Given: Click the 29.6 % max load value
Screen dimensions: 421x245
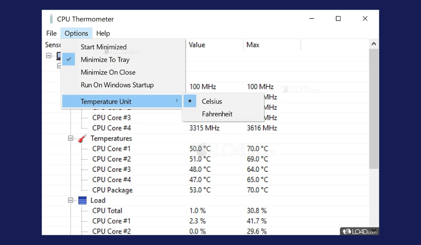Looking at the screenshot, I should [257, 231].
